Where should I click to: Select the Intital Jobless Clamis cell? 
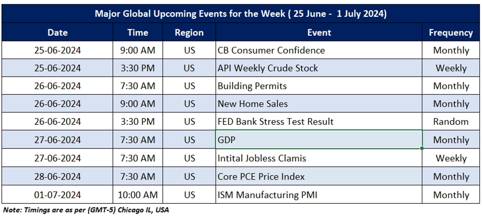[x=319, y=158]
